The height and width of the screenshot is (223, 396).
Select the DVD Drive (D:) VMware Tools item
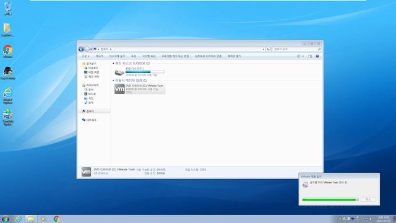pyautogui.click(x=140, y=89)
